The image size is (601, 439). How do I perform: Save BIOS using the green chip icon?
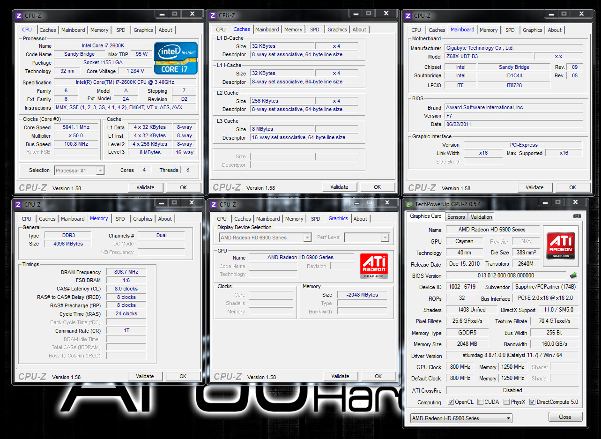coord(573,275)
